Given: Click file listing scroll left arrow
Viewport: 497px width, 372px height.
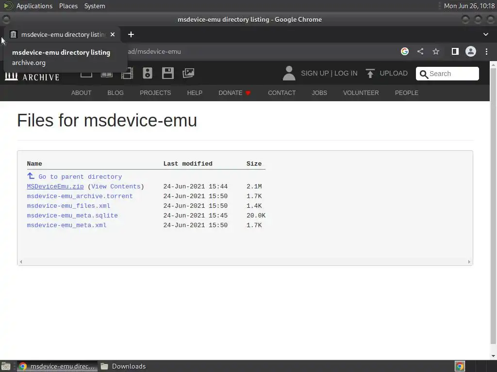Looking at the screenshot, I should click(x=21, y=262).
